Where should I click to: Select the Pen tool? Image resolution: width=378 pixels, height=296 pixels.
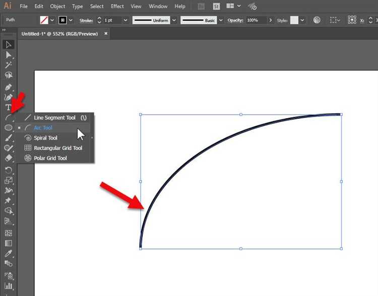point(9,87)
